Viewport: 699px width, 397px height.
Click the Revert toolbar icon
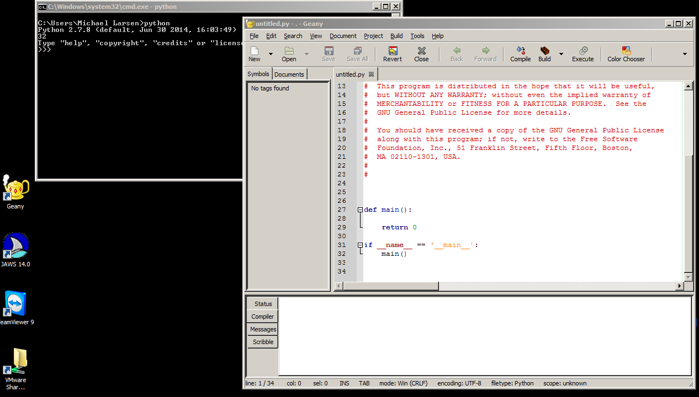point(393,54)
